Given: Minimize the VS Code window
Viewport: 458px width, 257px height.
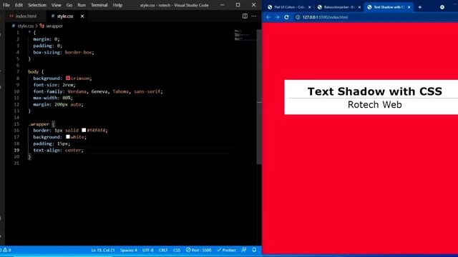Looking at the screenshot, I should tap(223, 5).
